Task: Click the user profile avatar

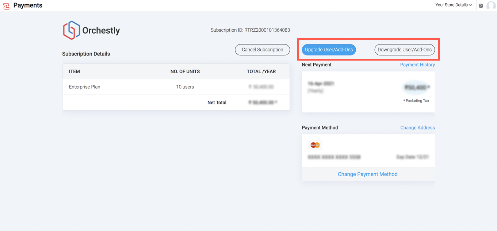Action: [491, 5]
